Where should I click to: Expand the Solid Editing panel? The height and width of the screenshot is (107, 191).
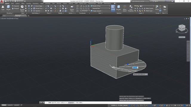pyautogui.click(x=36, y=13)
